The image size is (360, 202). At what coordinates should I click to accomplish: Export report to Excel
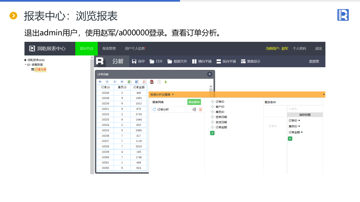(129, 82)
